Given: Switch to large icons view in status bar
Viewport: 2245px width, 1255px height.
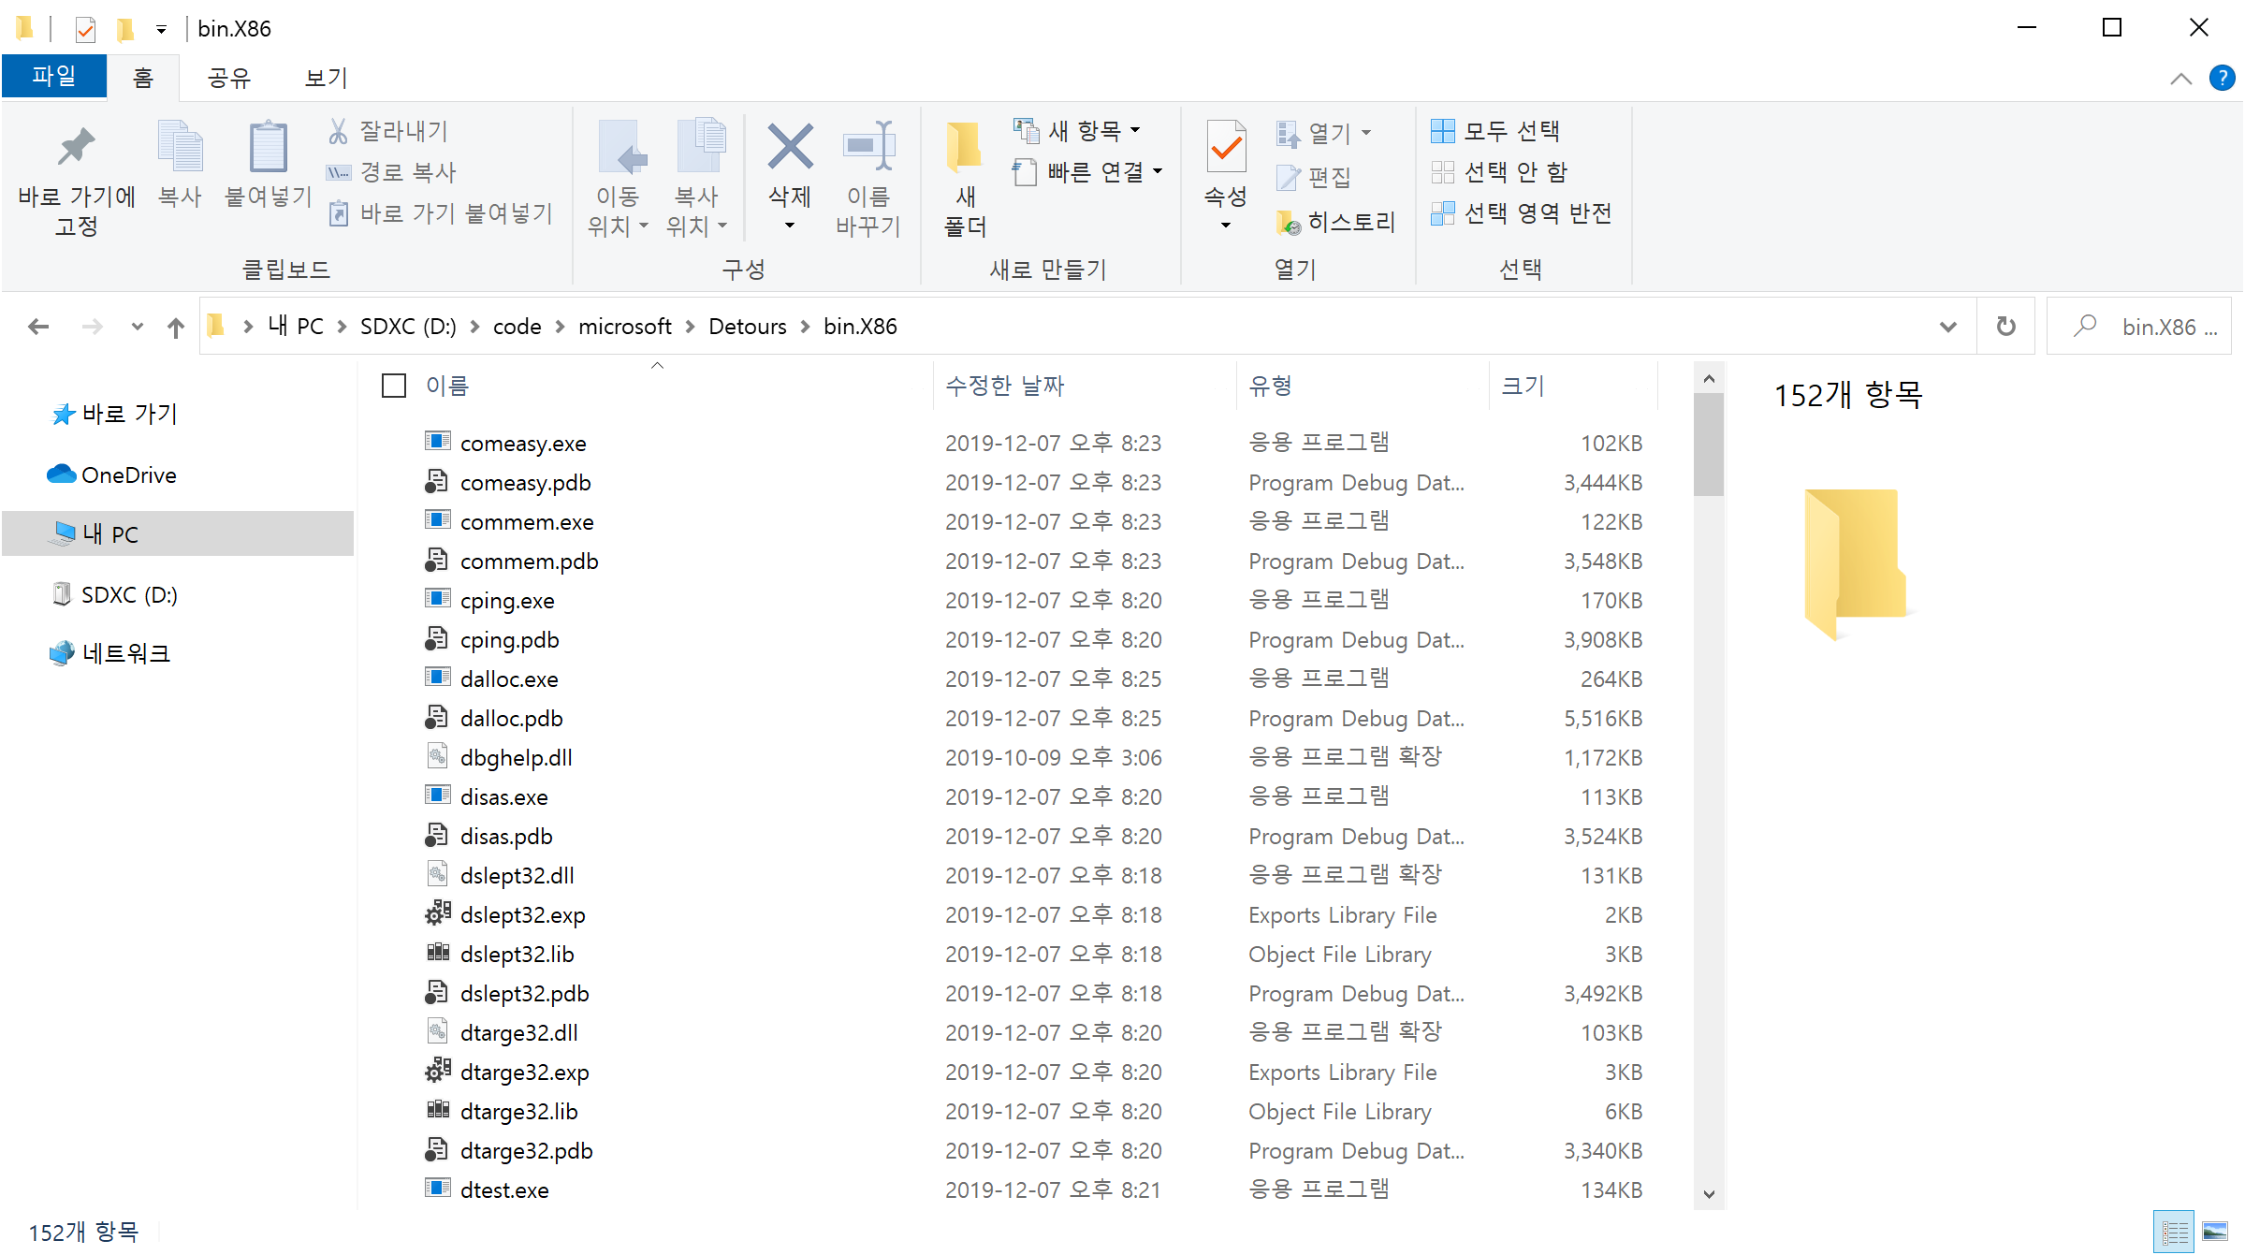Looking at the screenshot, I should point(2215,1231).
